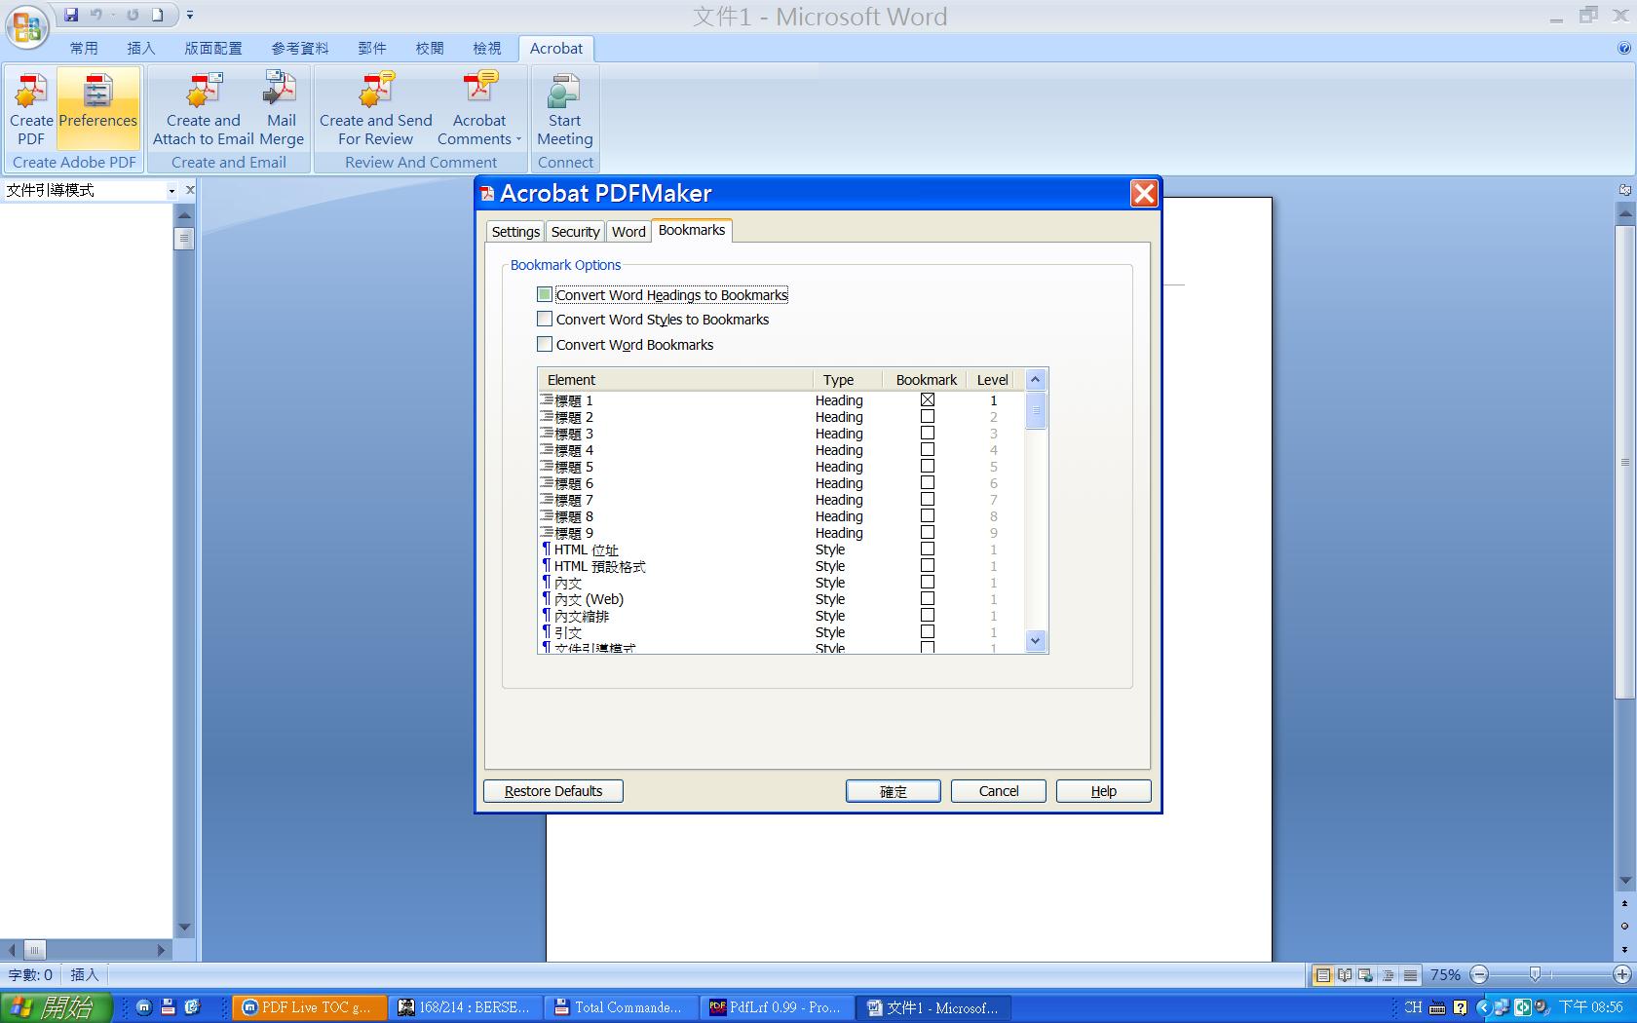Click the 75% zoom level
1637x1023 pixels.
click(x=1445, y=974)
